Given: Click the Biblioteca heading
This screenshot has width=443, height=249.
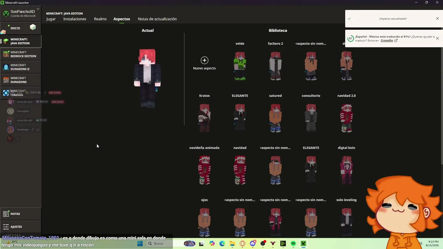Looking at the screenshot, I should 278,30.
